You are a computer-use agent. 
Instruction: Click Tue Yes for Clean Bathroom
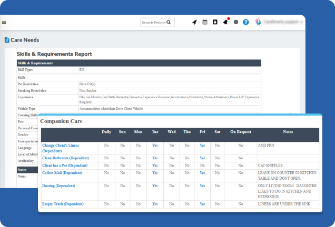(155, 158)
